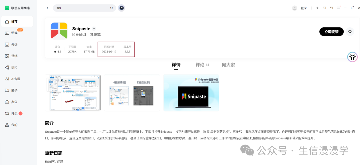Click the search magnifier icon
360x165 pixels.
click(112, 8)
